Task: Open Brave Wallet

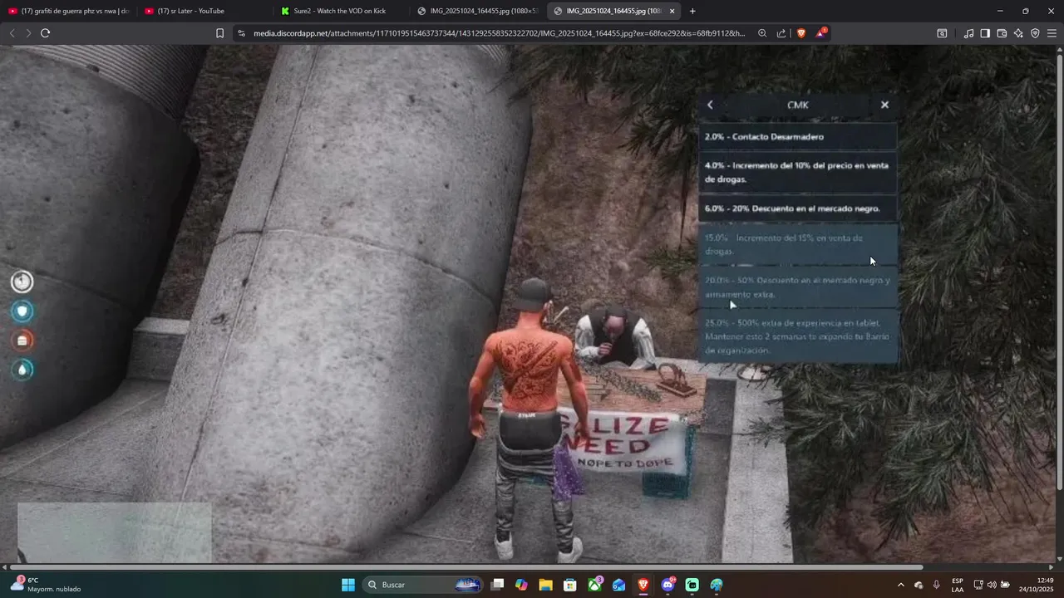Action: pyautogui.click(x=1002, y=33)
